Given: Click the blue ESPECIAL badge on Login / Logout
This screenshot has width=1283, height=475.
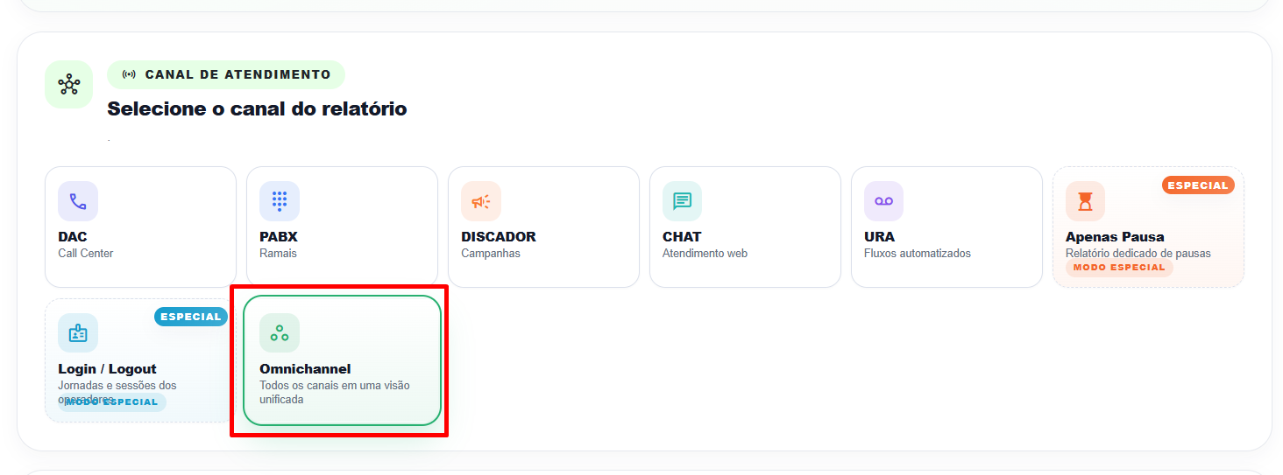Looking at the screenshot, I should 190,317.
